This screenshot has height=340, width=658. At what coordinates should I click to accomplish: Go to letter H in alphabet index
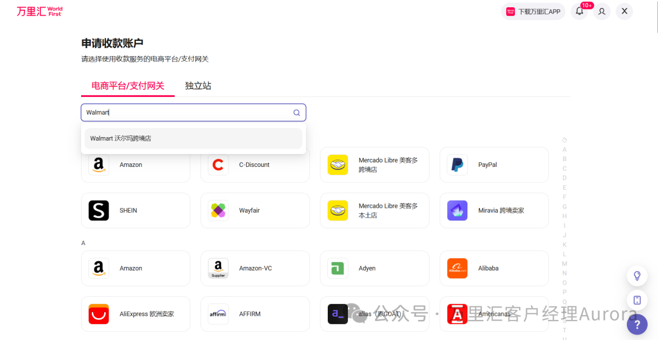[x=564, y=216]
